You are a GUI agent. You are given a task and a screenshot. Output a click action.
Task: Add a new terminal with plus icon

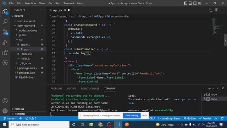point(210,88)
